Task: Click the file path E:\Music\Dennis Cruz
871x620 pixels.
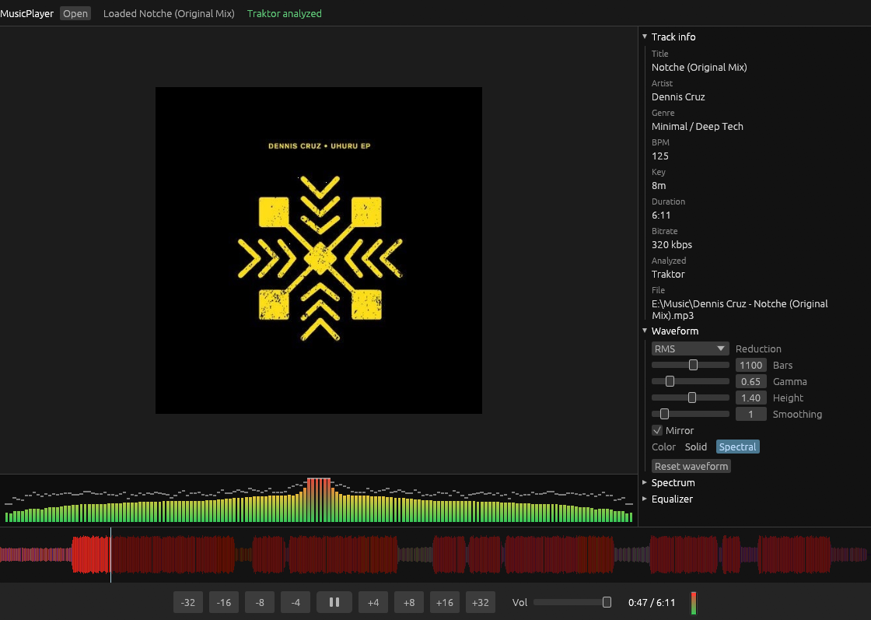Action: (x=740, y=310)
